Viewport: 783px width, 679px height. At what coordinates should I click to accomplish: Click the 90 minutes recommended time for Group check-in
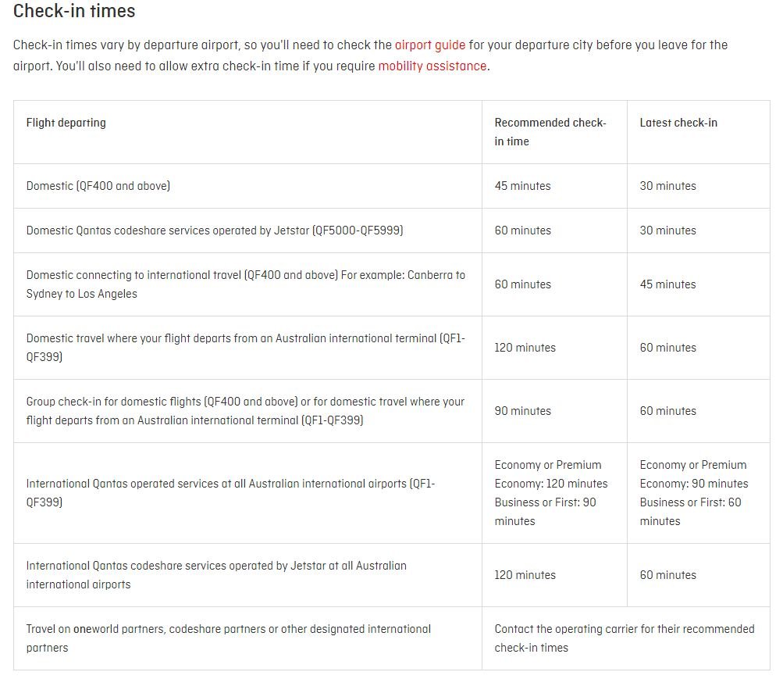tap(522, 411)
